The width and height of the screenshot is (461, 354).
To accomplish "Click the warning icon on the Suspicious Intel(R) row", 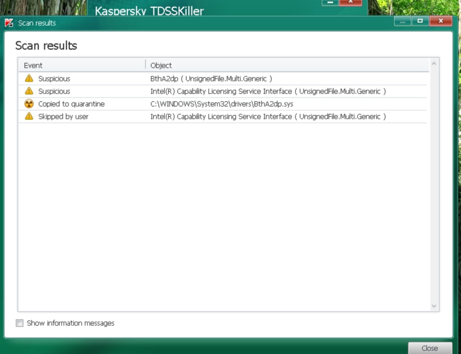I will [x=29, y=91].
